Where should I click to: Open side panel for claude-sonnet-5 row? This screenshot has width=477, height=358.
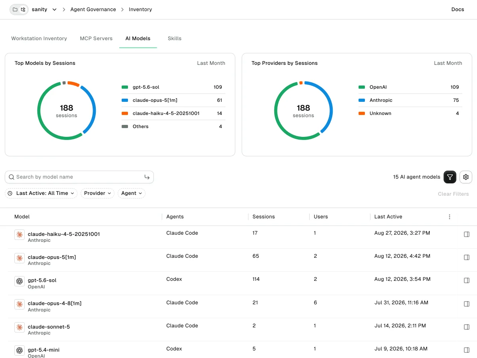coord(467,327)
